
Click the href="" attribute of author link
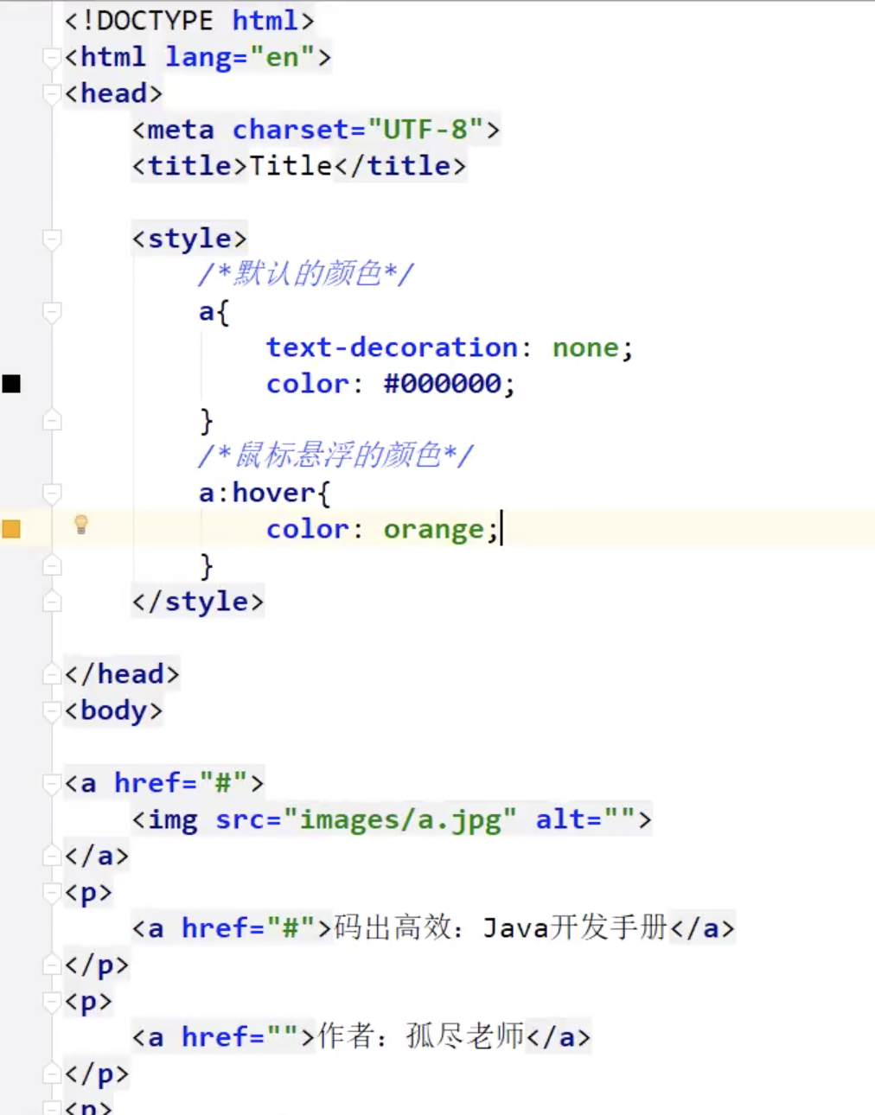coord(240,1036)
